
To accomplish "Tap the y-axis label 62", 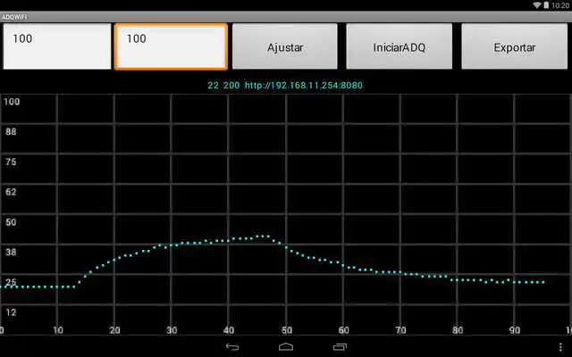I will 11,192.
